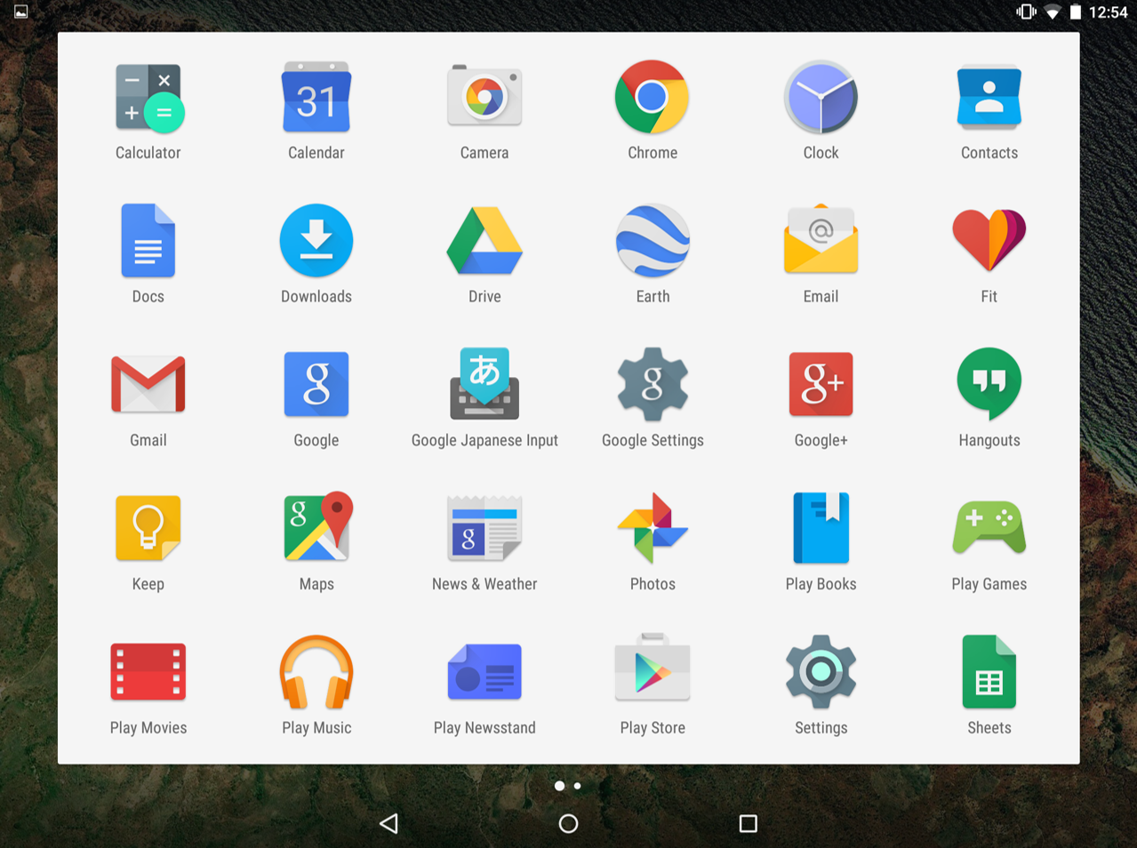
Task: Open the News & Weather app
Action: click(484, 528)
